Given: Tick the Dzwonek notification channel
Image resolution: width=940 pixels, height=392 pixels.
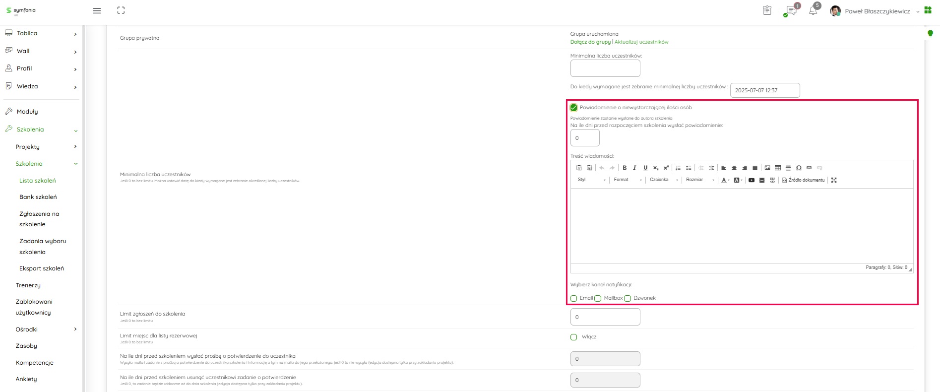Looking at the screenshot, I should point(627,298).
